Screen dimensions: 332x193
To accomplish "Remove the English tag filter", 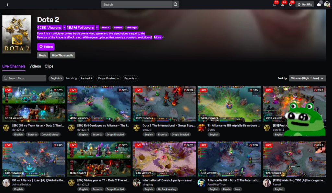I will [x=61, y=78].
